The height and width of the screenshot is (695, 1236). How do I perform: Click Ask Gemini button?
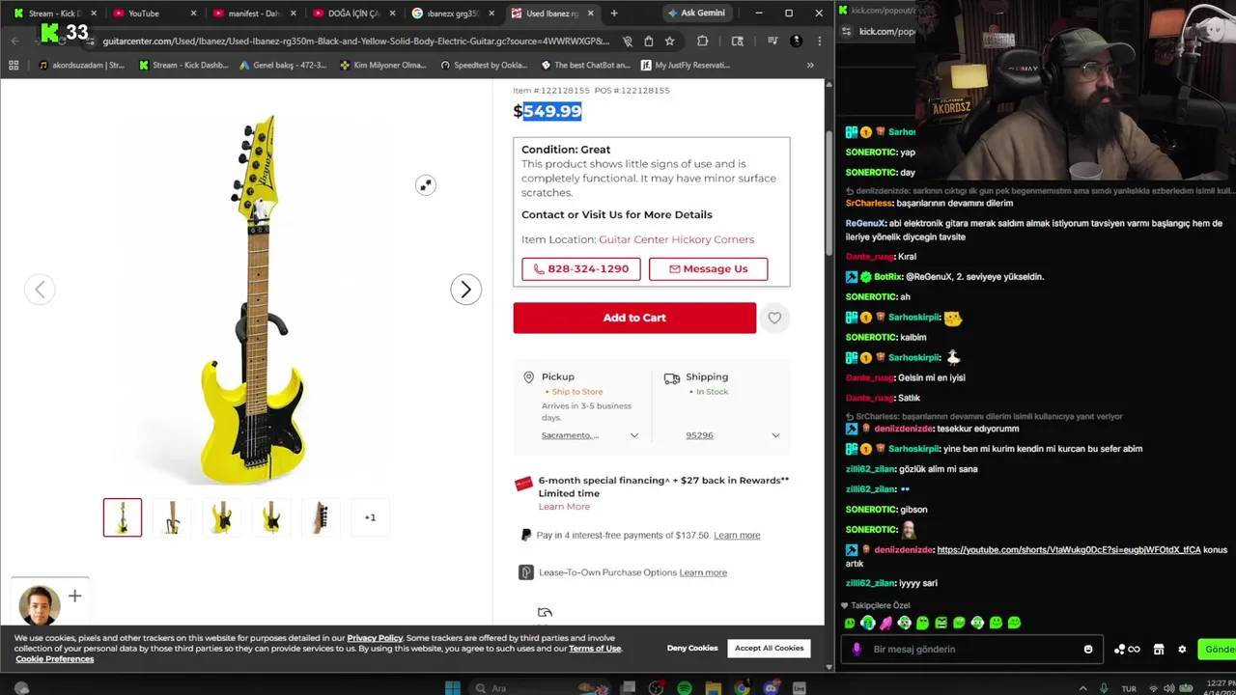695,14
